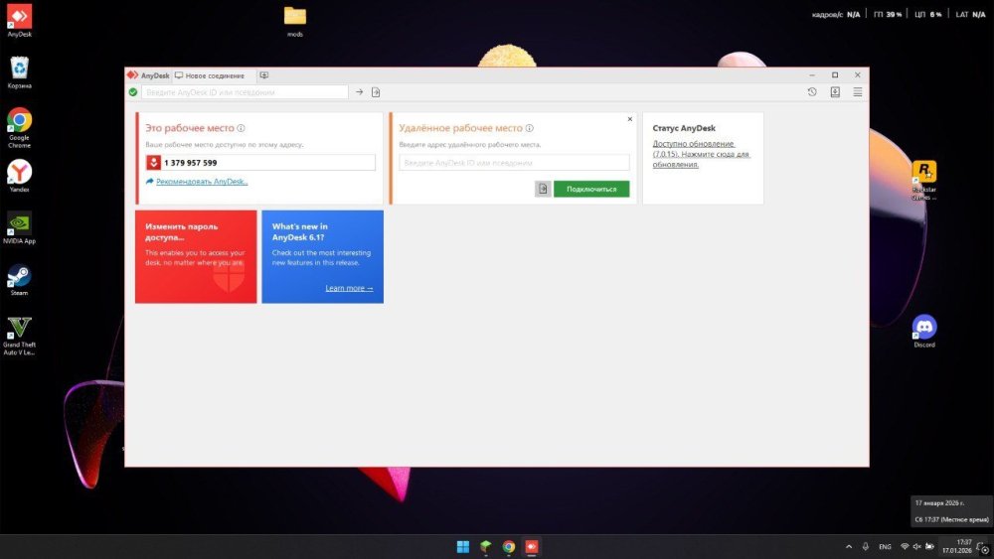Open the mods folder on the desktop

click(295, 21)
